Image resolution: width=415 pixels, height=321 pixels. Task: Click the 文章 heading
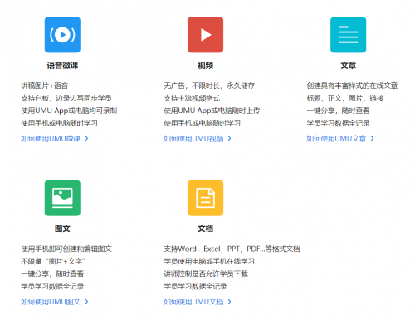click(348, 66)
